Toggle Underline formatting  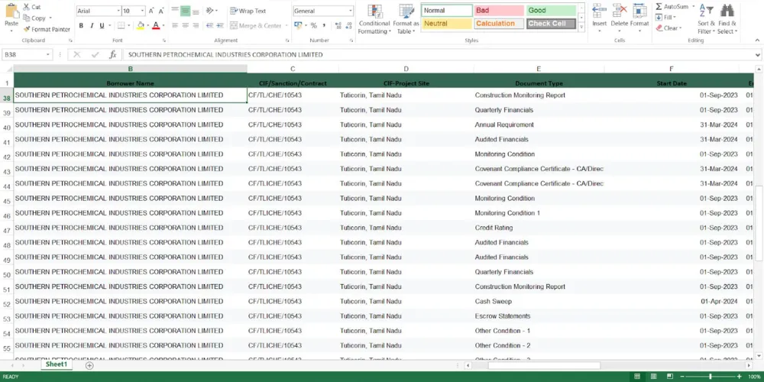tap(102, 25)
